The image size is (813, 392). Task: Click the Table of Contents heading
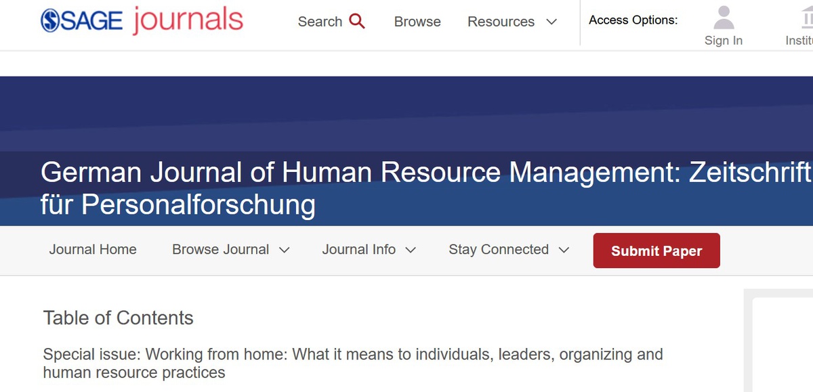[x=119, y=318]
